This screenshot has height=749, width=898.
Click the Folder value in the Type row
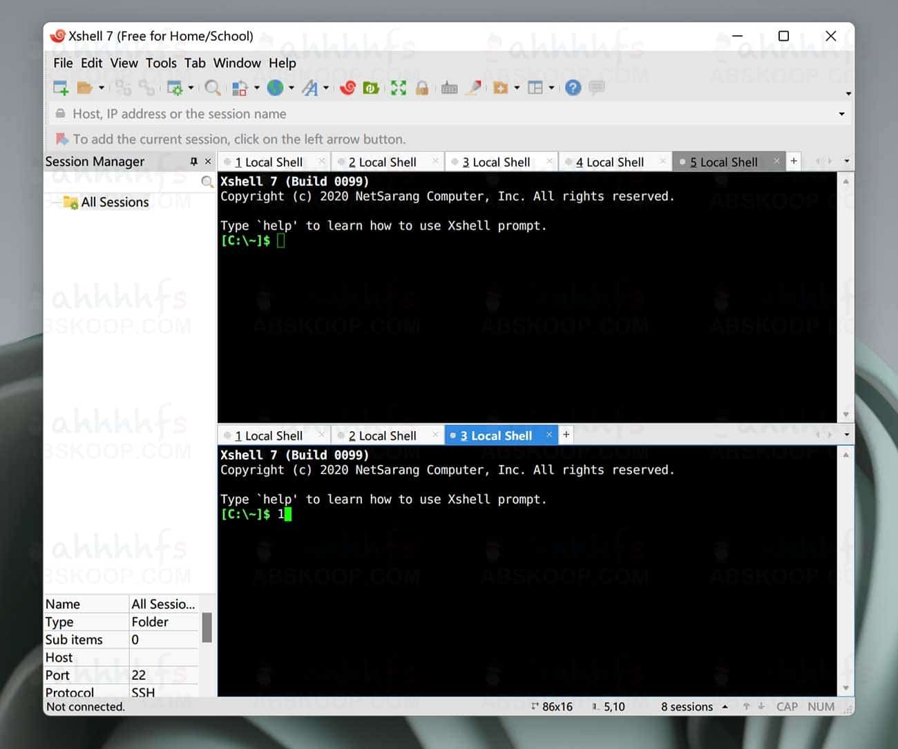[x=150, y=622]
